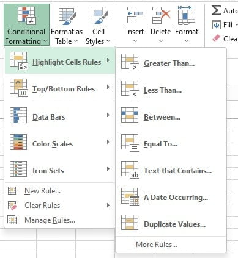Choose New Rule... from the menu
238x258 pixels.
[60, 191]
